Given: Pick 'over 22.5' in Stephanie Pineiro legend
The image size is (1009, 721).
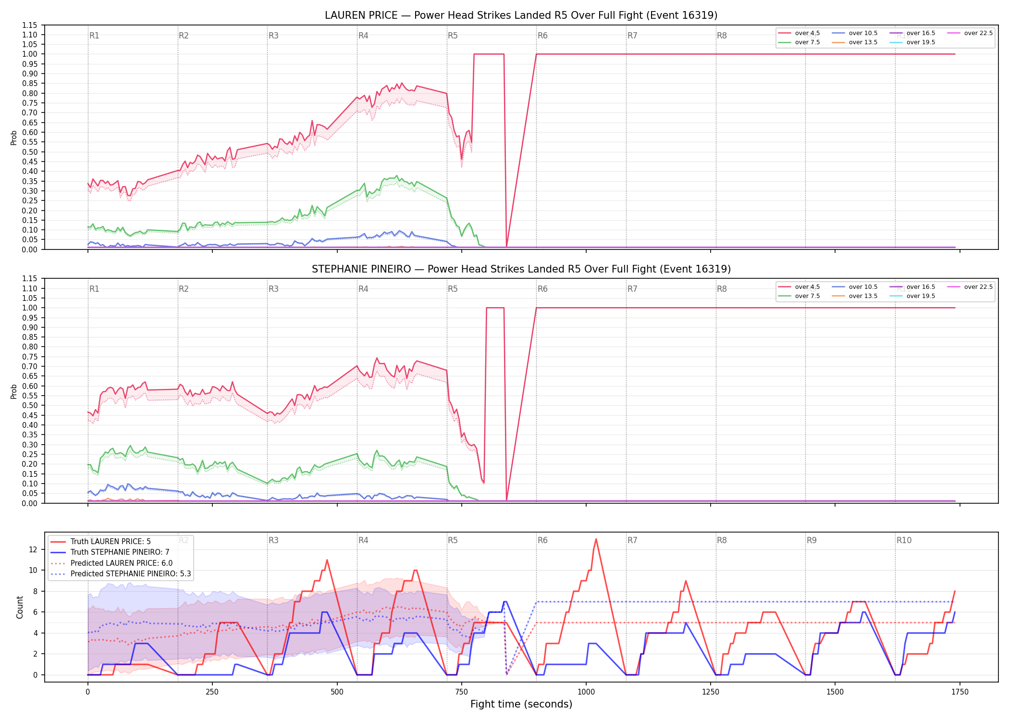Looking at the screenshot, I should coord(970,287).
